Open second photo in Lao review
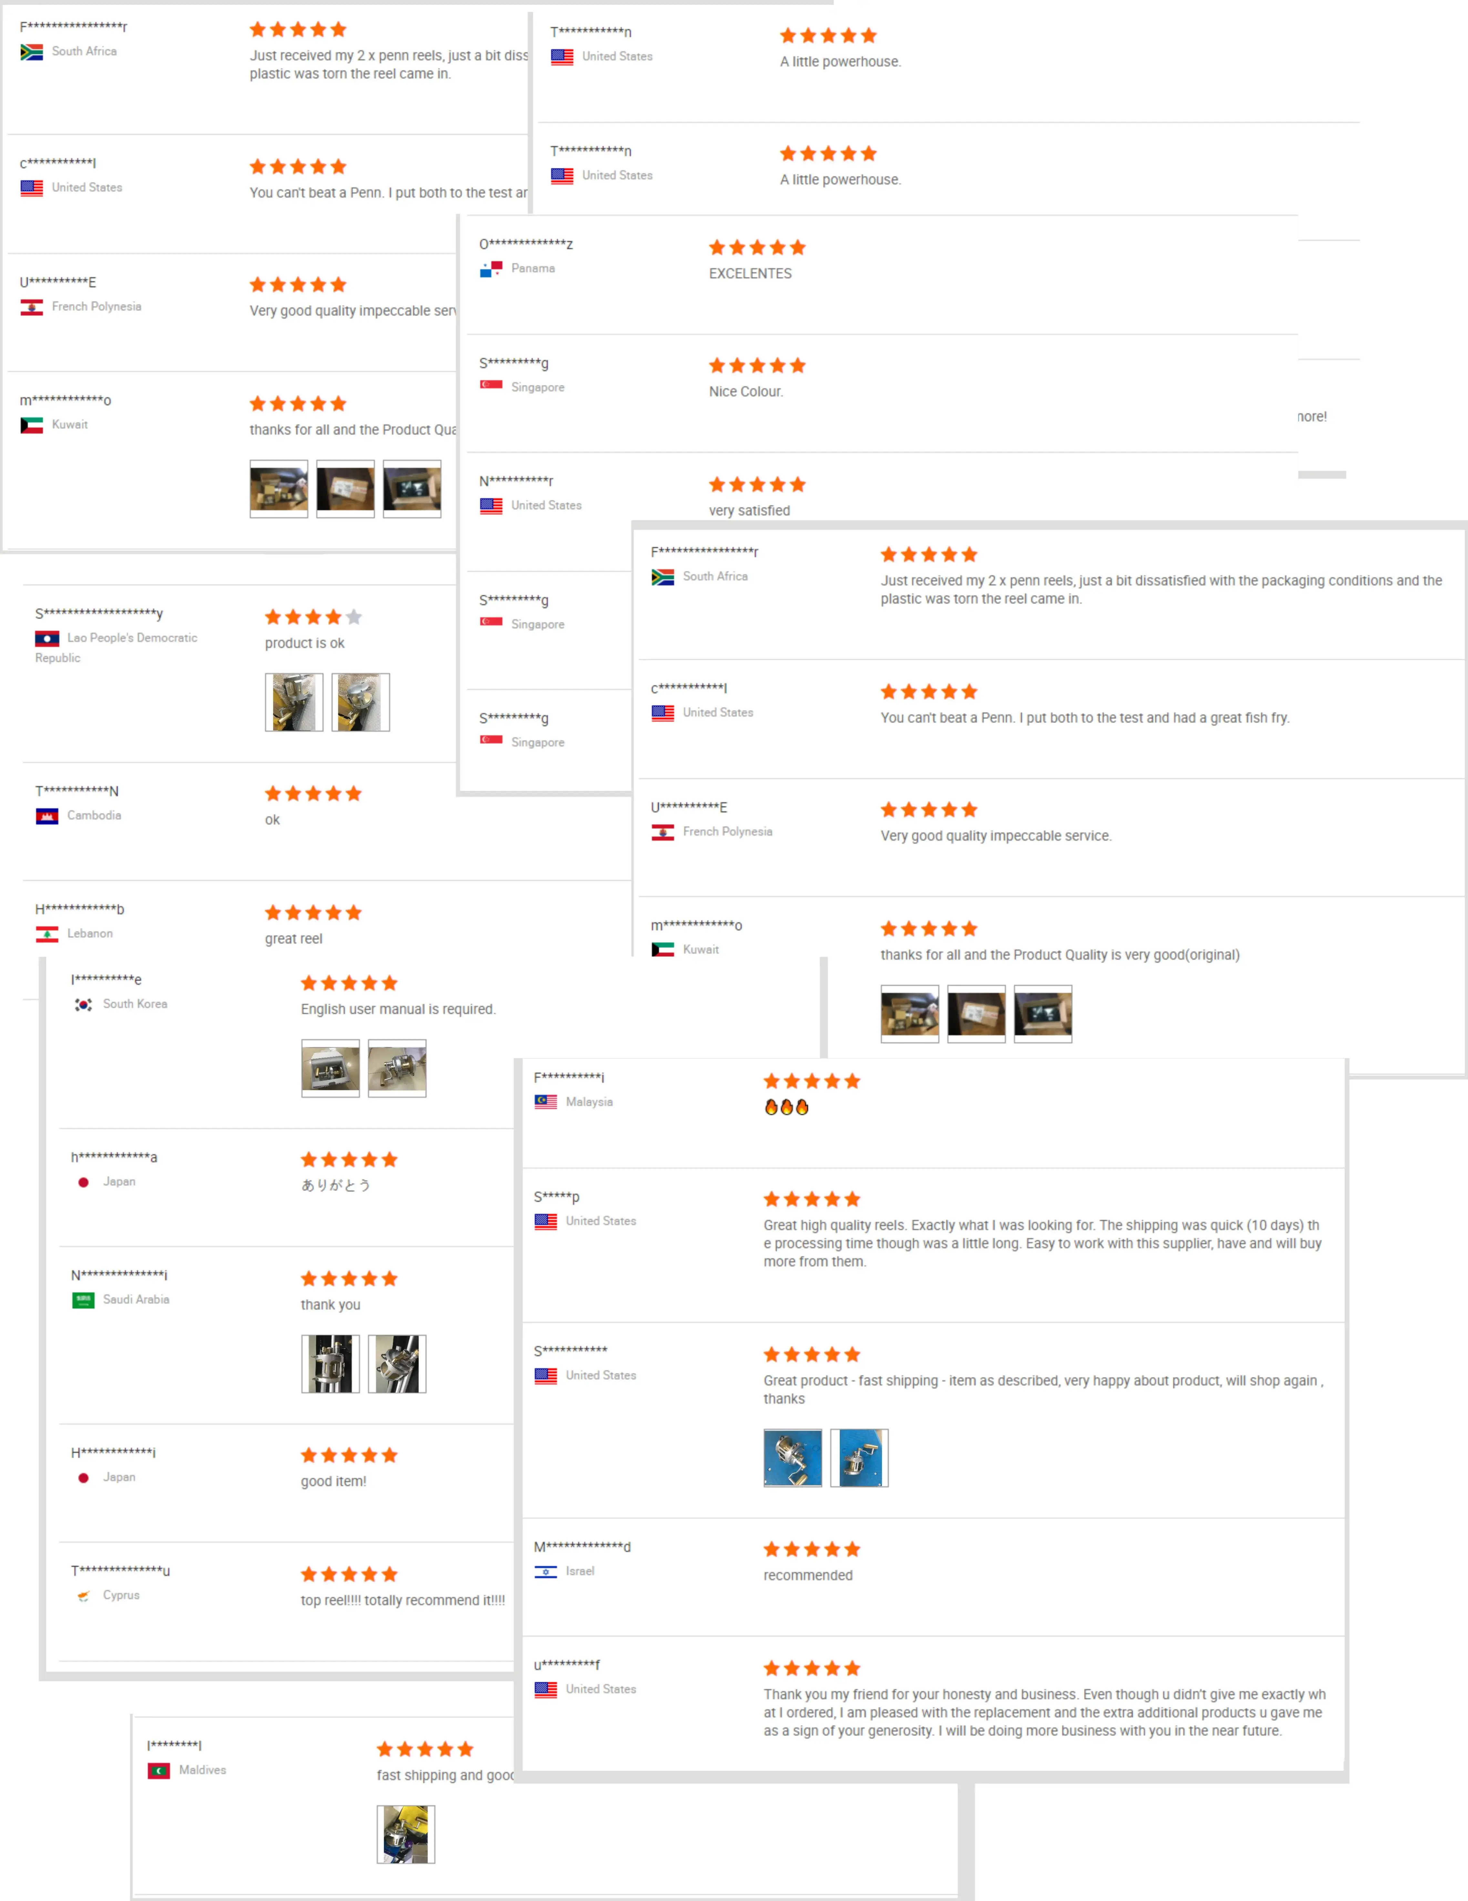Viewport: 1468px width, 1901px height. coord(360,702)
